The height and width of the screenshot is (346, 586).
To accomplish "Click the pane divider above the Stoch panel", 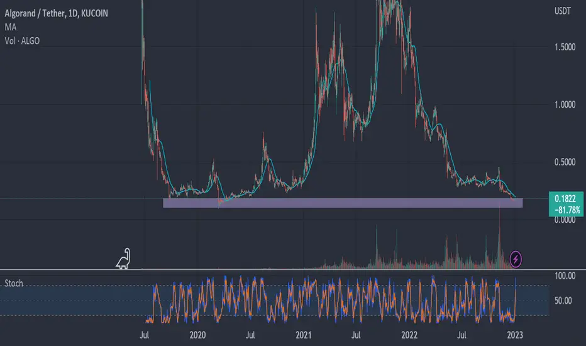I will [293, 270].
